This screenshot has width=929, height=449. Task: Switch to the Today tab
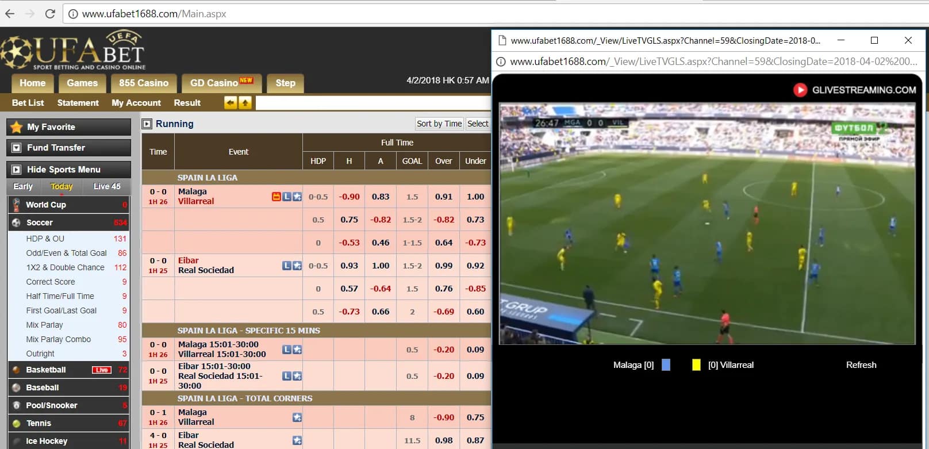[62, 186]
